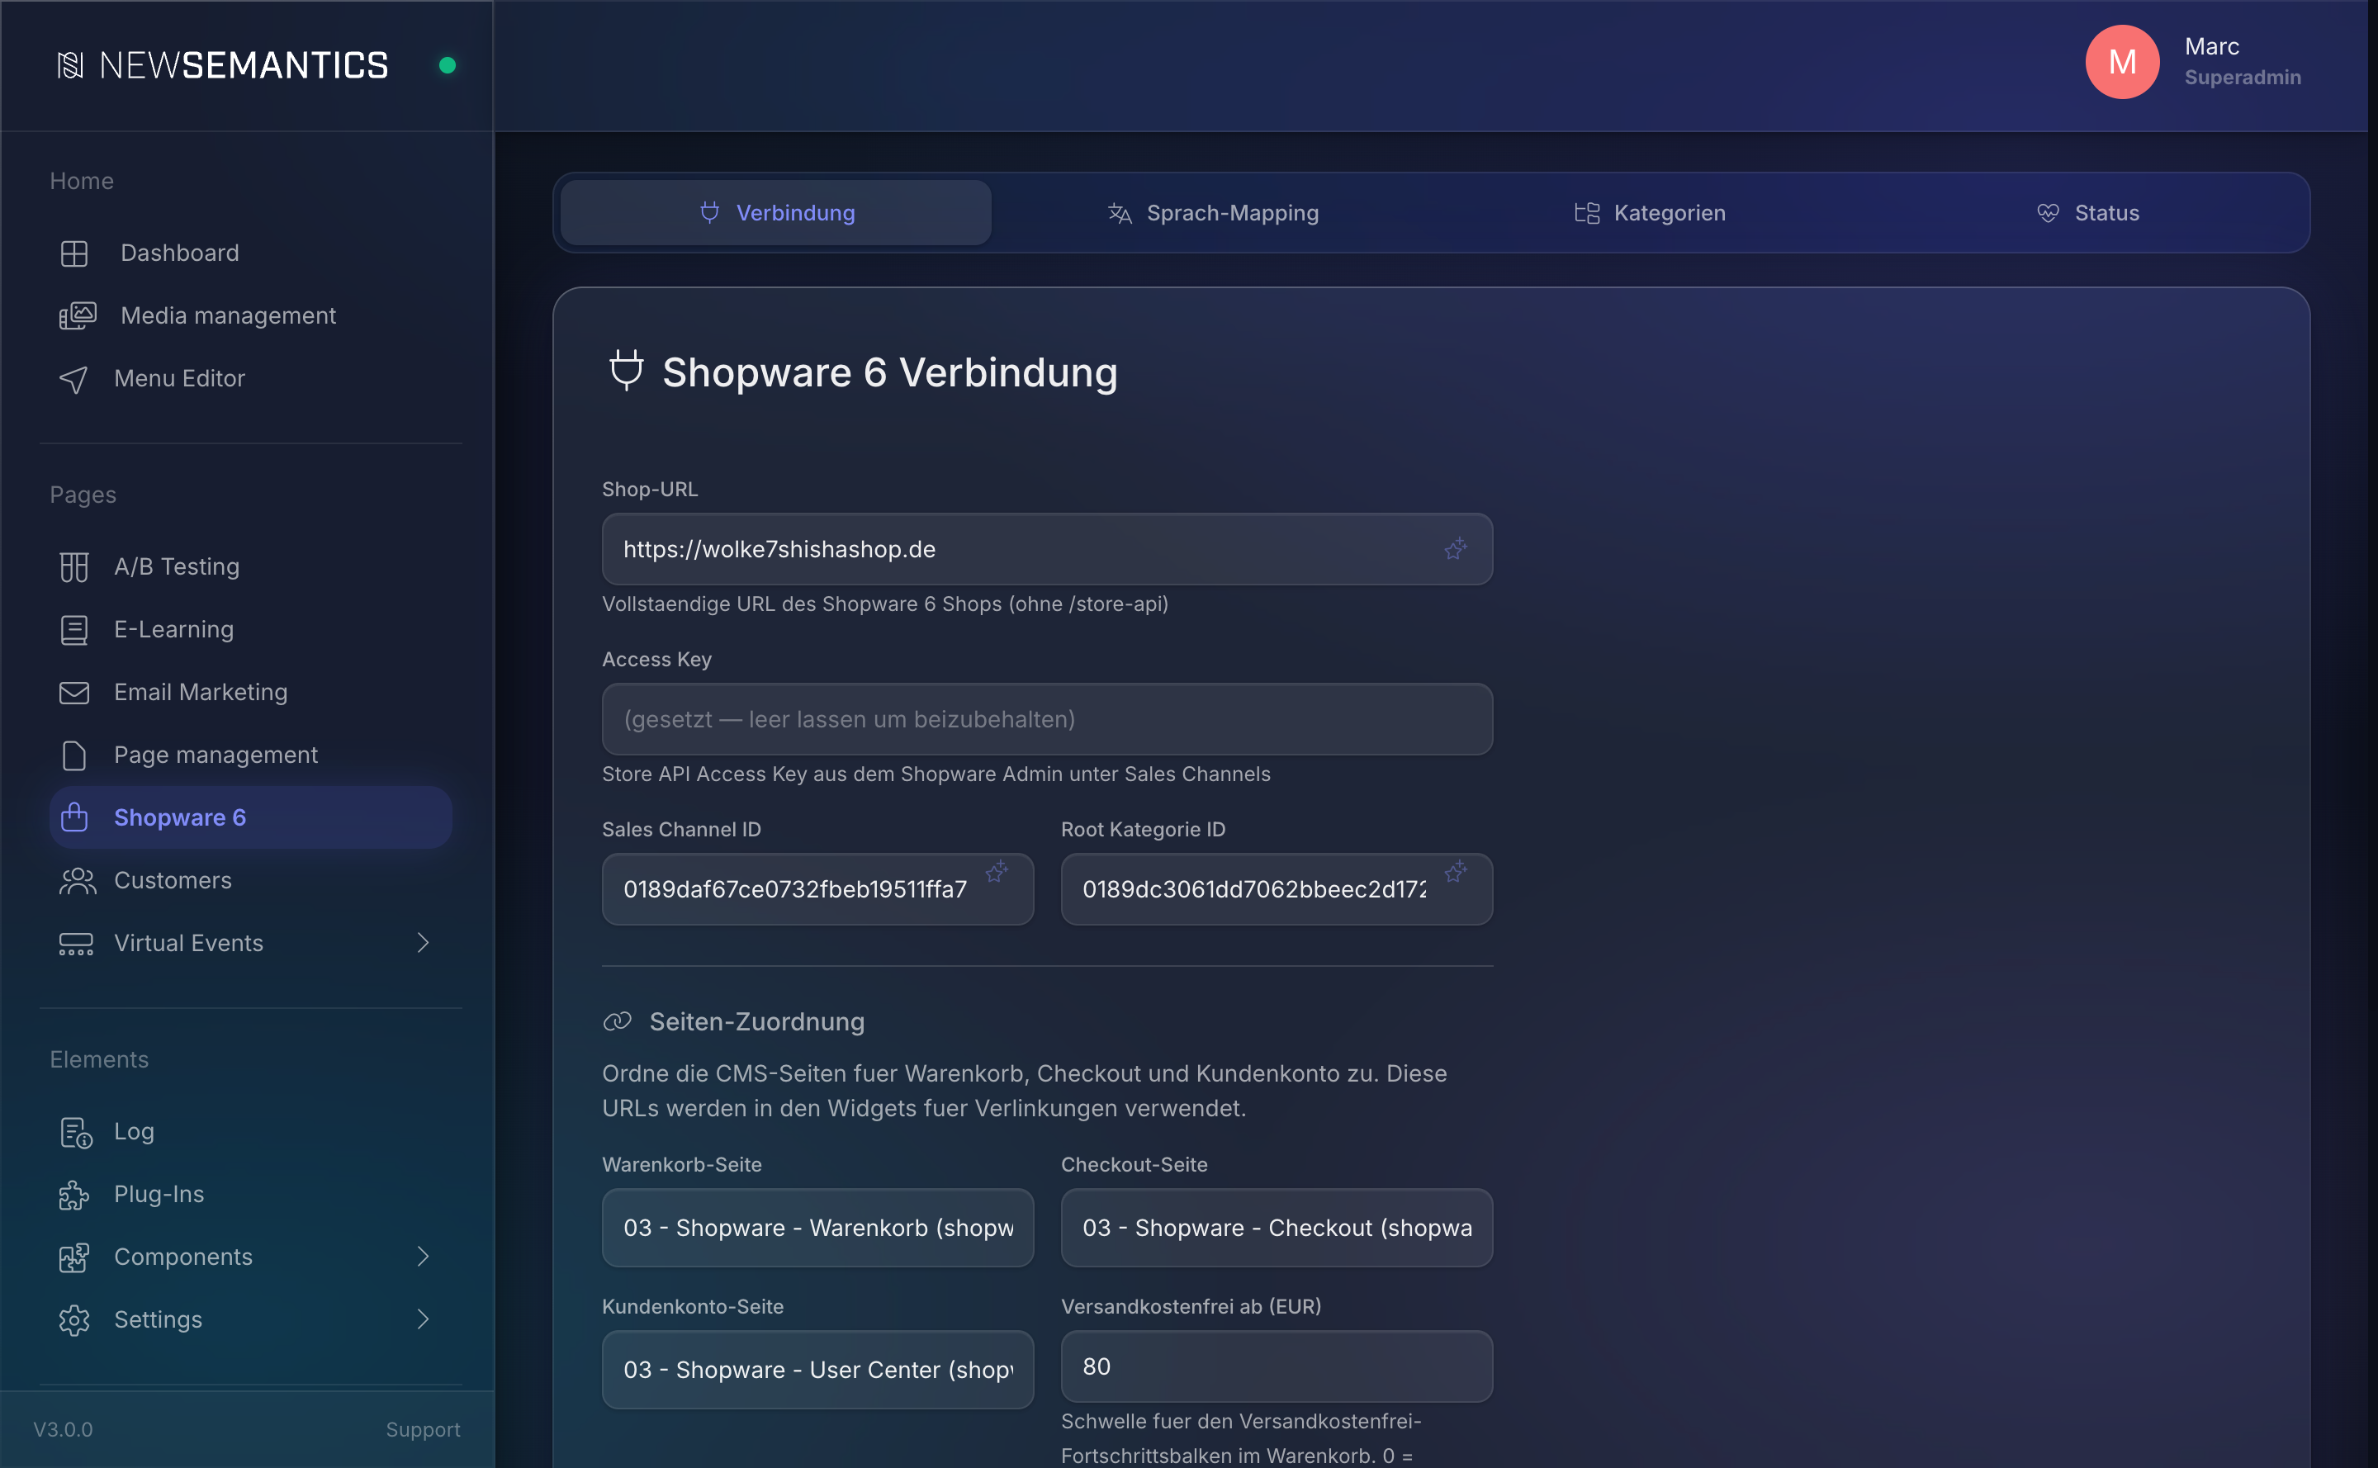Click the Email Marketing envelope icon
Viewport: 2378px width, 1468px height.
[x=73, y=692]
